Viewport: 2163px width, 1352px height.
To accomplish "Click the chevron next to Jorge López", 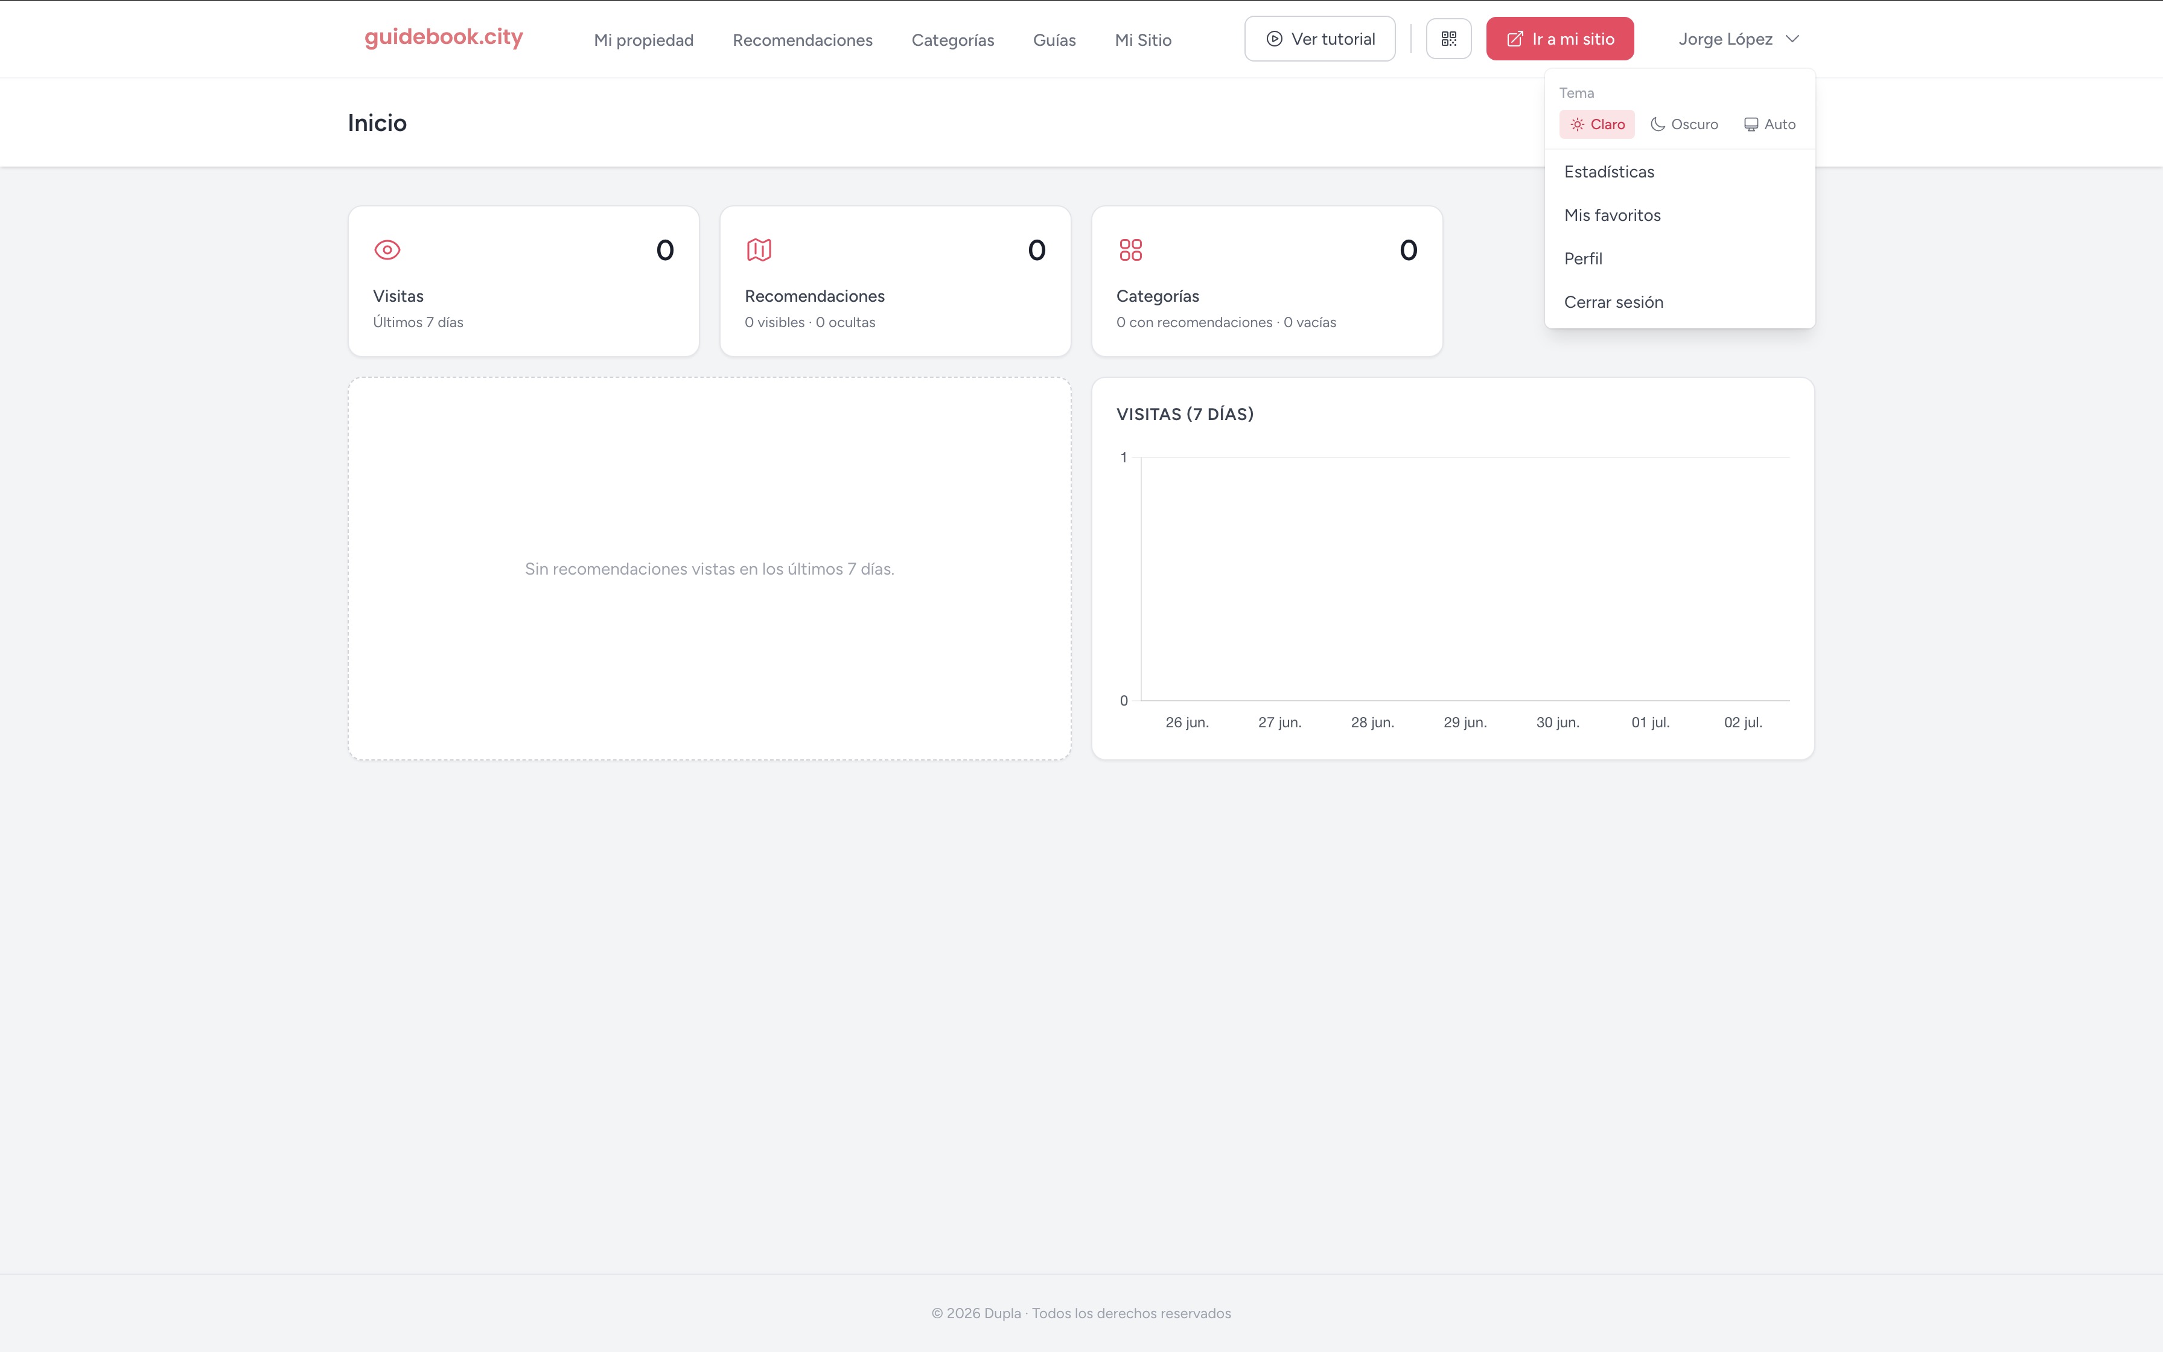I will click(1792, 39).
